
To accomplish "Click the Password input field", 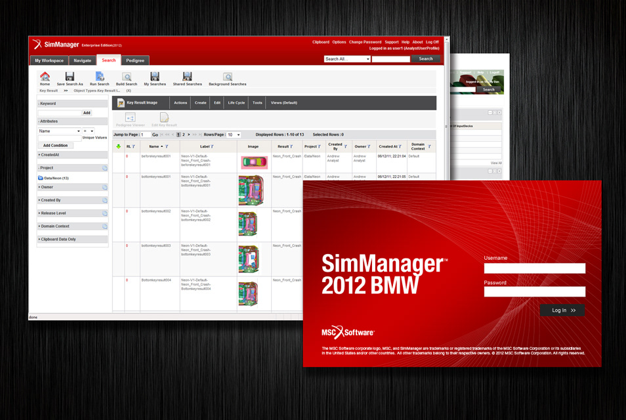I will (535, 292).
